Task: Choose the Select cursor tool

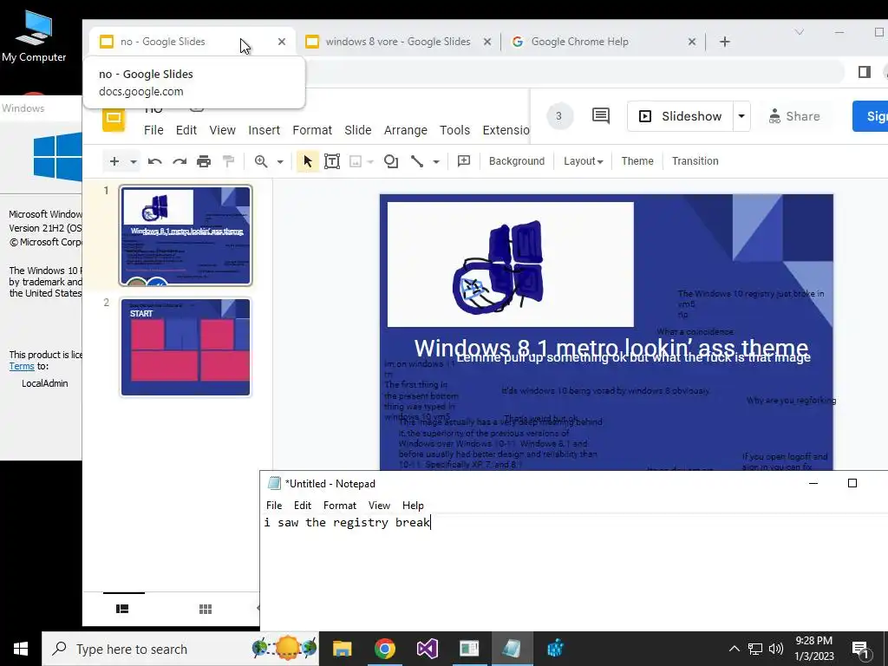Action: click(308, 161)
